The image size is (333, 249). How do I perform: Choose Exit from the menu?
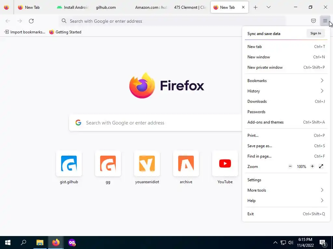coord(286,214)
